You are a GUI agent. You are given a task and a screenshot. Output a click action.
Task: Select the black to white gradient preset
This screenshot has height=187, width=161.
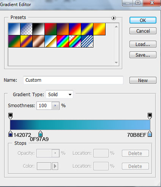click(38, 29)
